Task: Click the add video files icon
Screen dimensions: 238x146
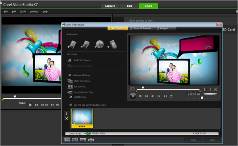Action: pos(72,45)
